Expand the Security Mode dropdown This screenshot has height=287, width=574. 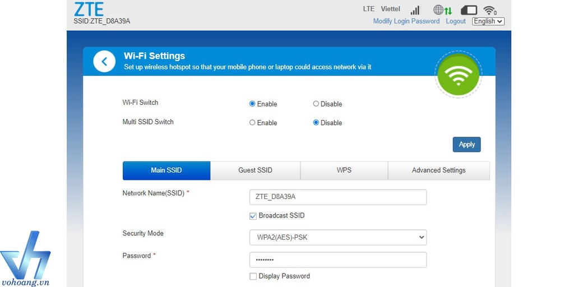pos(337,237)
